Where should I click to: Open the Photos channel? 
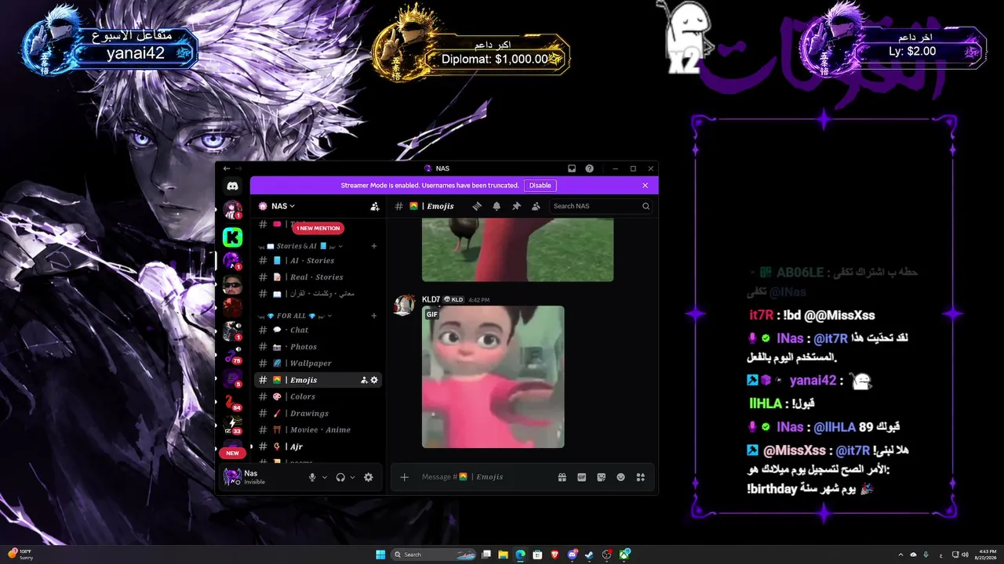click(318, 347)
